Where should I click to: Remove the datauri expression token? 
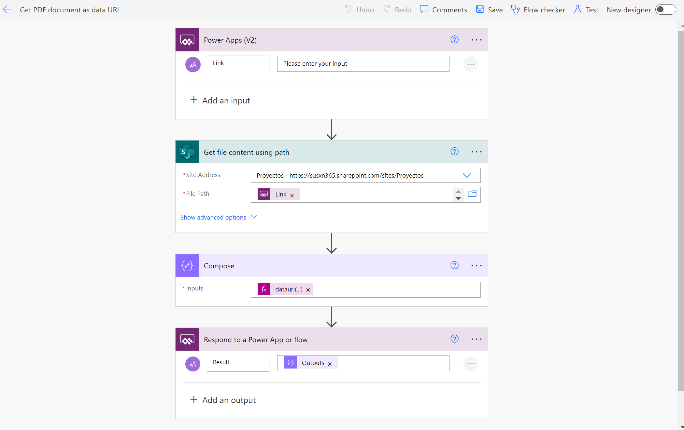pyautogui.click(x=308, y=290)
